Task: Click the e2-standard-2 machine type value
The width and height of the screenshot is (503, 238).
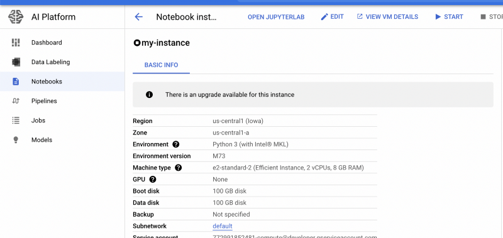Action: coord(288,168)
